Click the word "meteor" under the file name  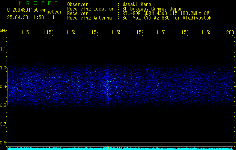(x=54, y=12)
